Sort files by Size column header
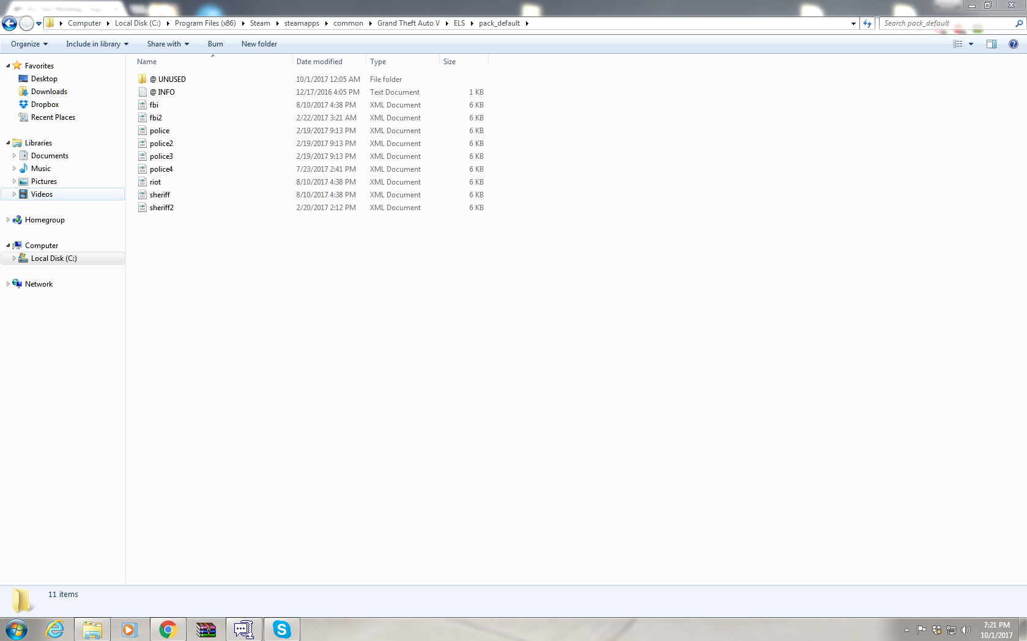This screenshot has width=1027, height=641. [464, 62]
